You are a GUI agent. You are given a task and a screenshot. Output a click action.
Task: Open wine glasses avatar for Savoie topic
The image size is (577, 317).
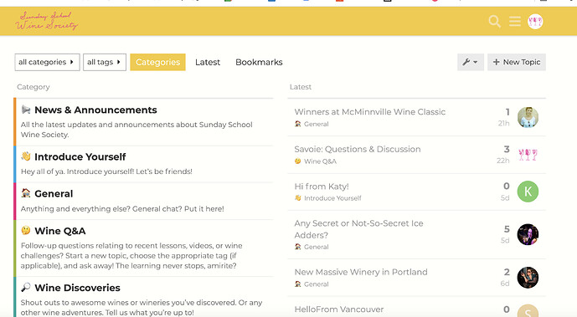528,155
